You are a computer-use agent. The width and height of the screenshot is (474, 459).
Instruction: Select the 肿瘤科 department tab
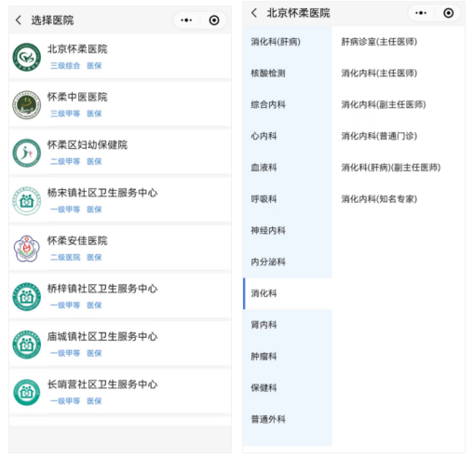[x=288, y=357]
